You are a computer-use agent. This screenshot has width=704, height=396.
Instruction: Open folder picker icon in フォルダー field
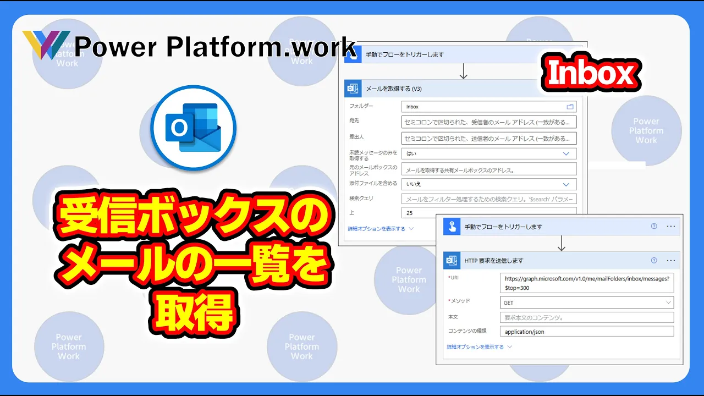click(x=570, y=107)
